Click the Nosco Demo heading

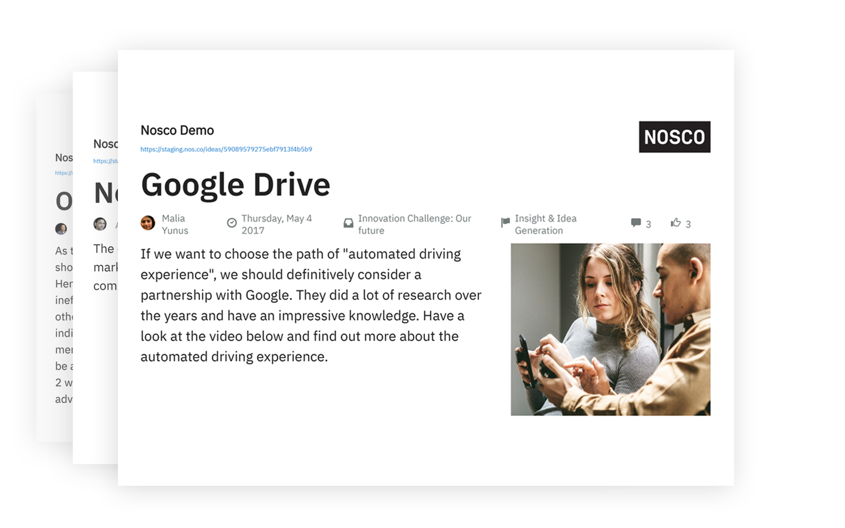177,130
